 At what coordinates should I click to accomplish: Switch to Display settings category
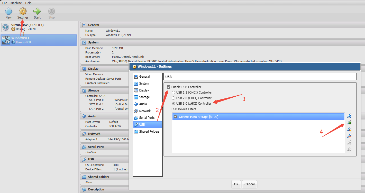pos(148,90)
